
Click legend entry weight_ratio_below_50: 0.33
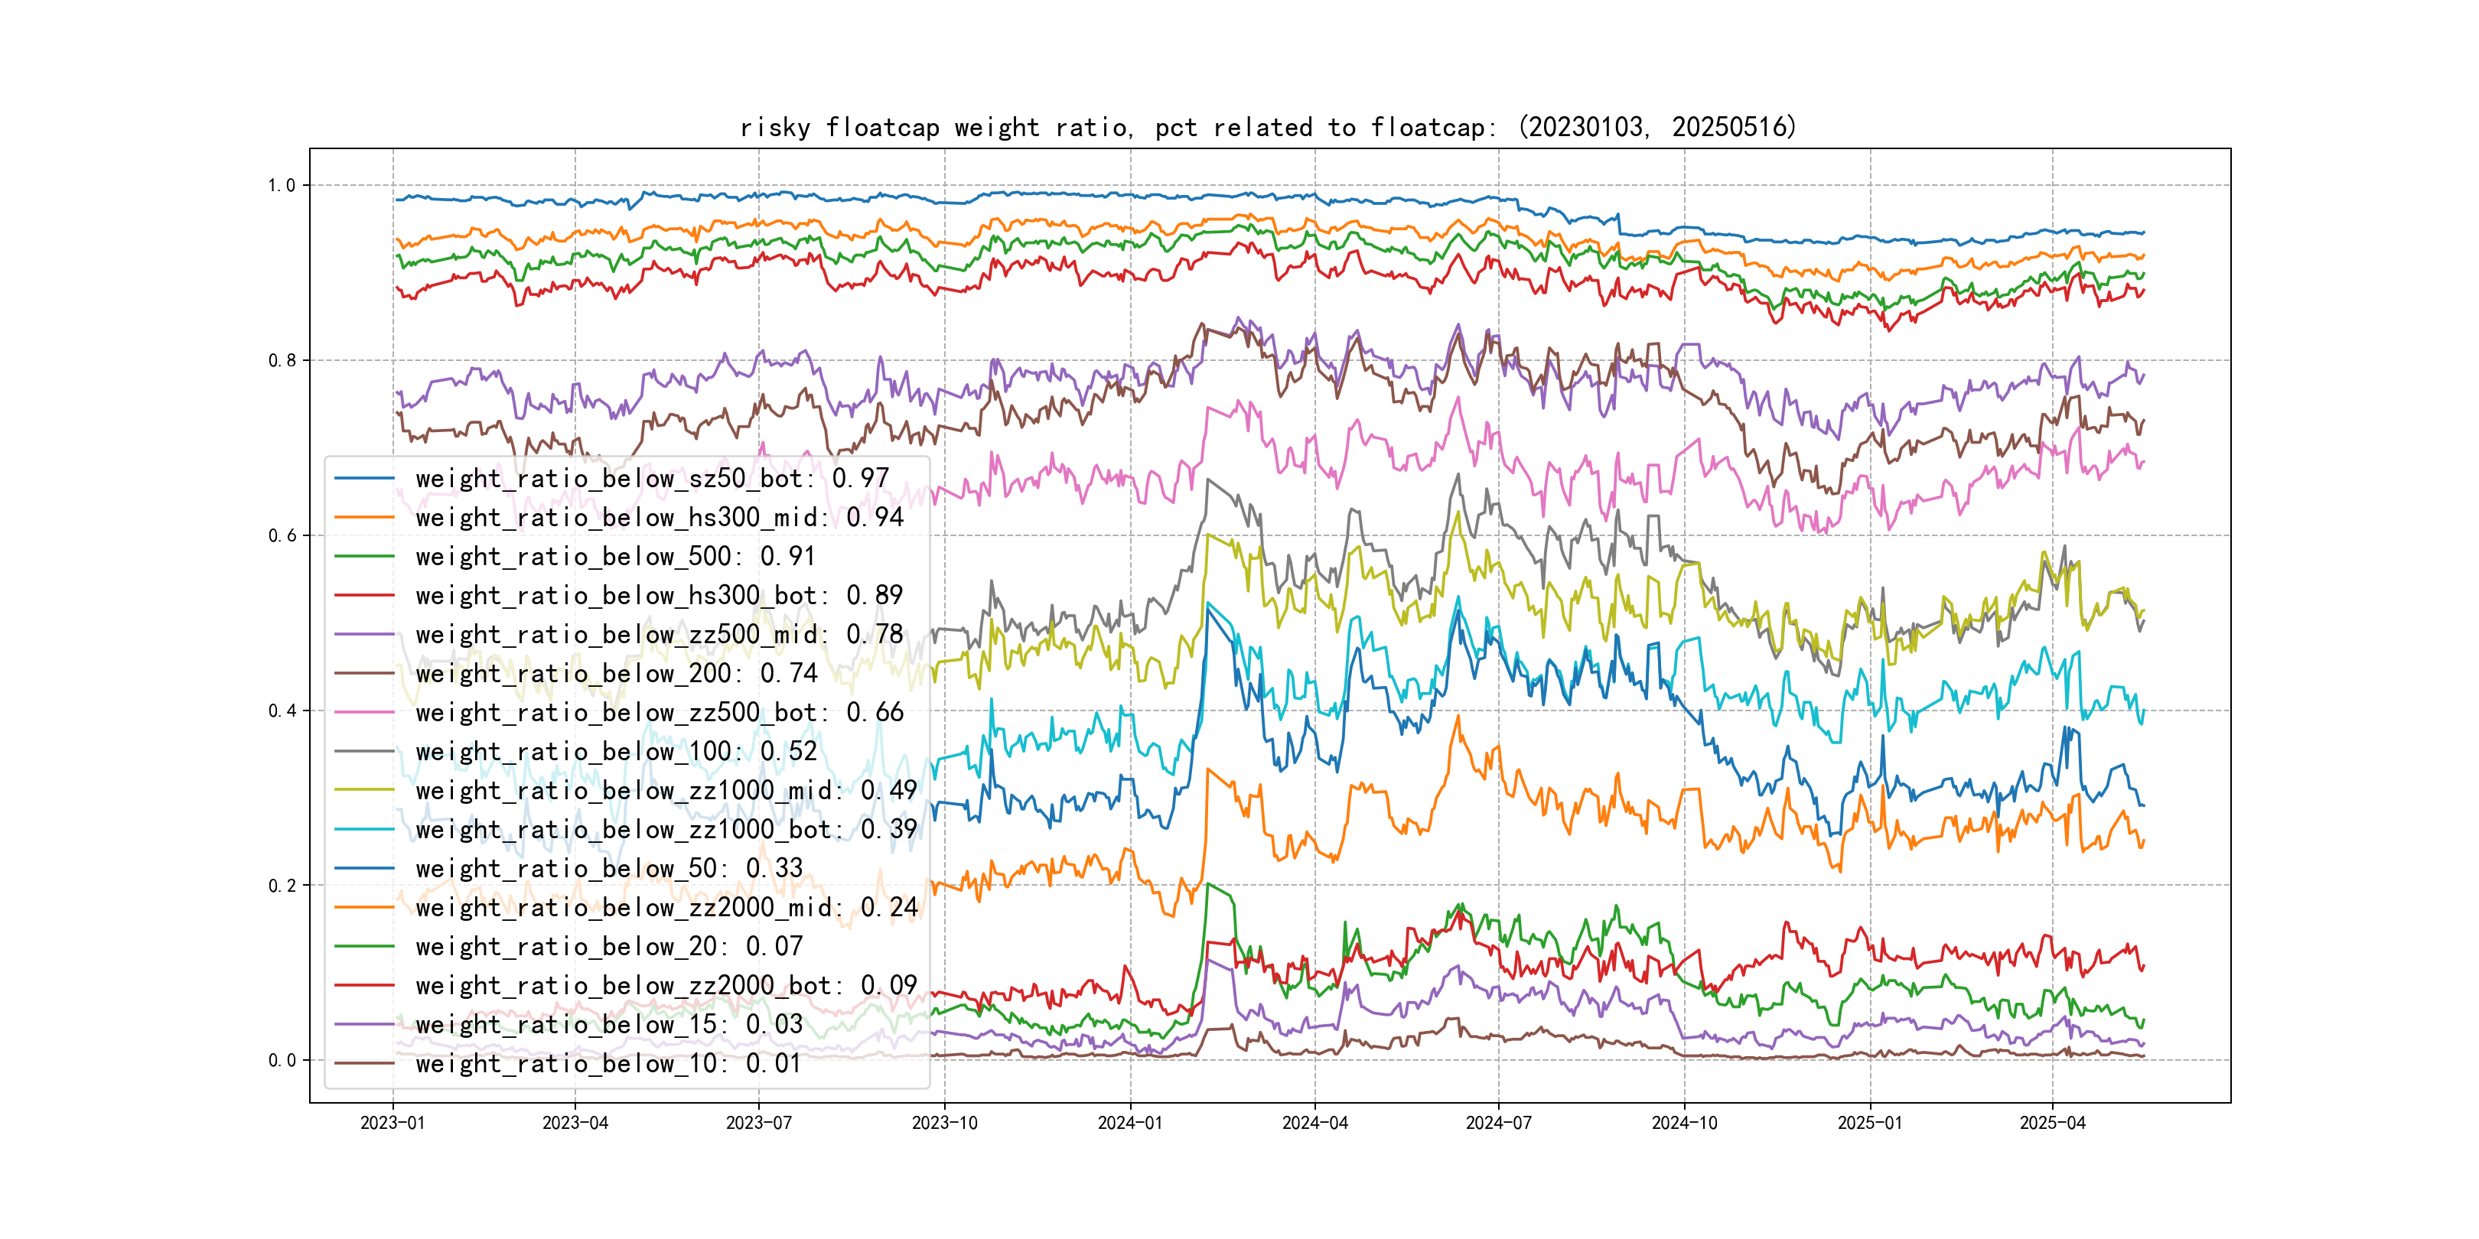608,869
